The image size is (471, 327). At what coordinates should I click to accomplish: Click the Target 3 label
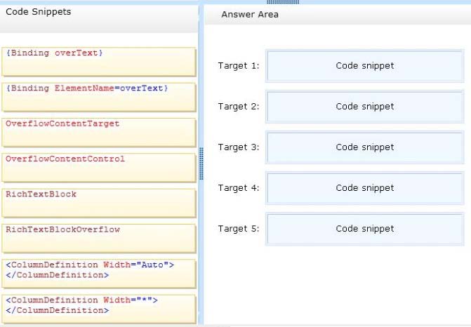(x=239, y=147)
